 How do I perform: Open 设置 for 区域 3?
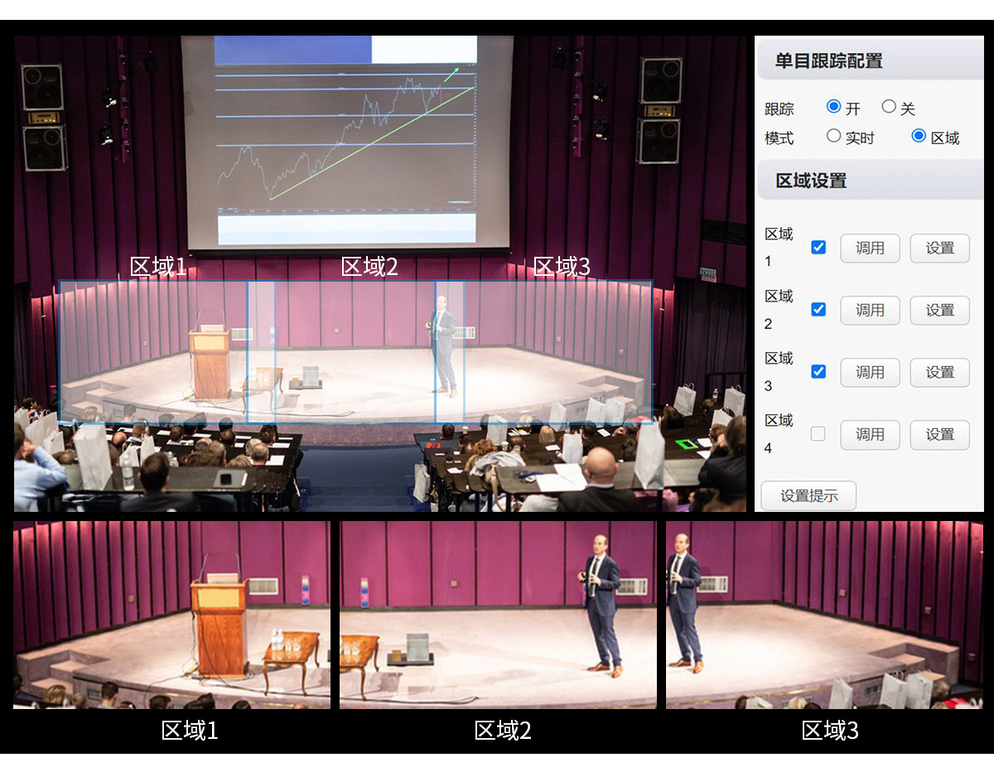pyautogui.click(x=939, y=372)
